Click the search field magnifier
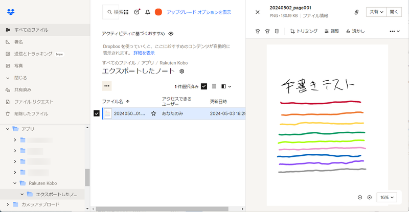409x212 pixels. coord(109,12)
